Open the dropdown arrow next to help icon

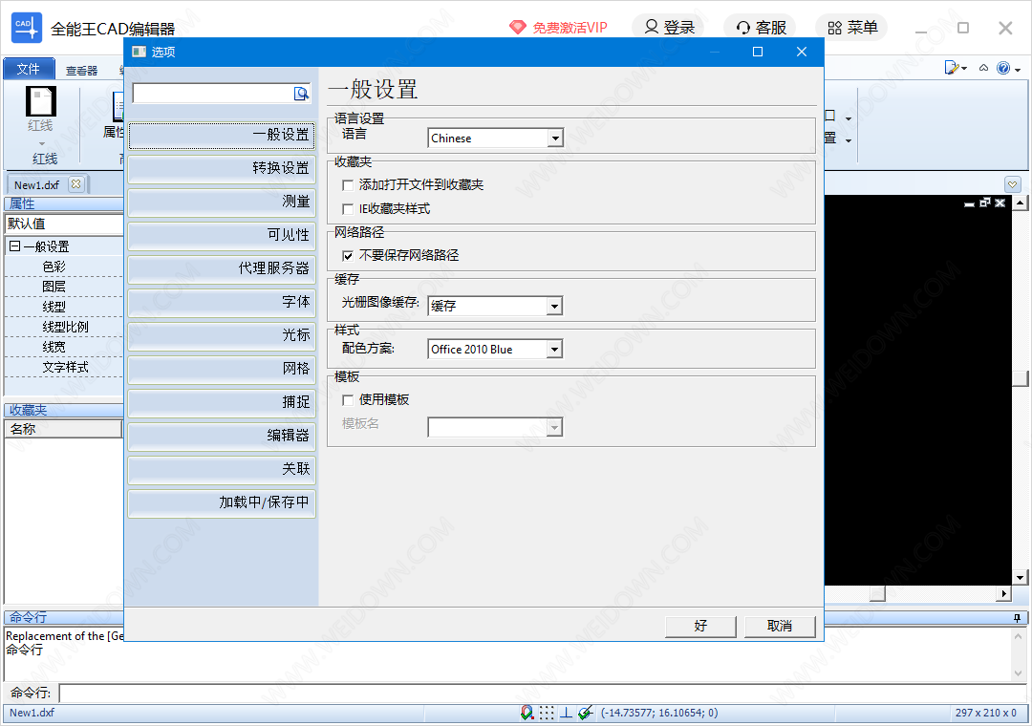1018,69
